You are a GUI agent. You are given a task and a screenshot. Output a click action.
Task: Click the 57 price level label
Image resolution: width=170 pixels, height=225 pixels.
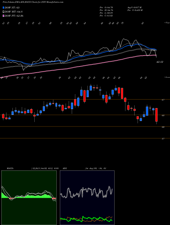(x=163, y=139)
